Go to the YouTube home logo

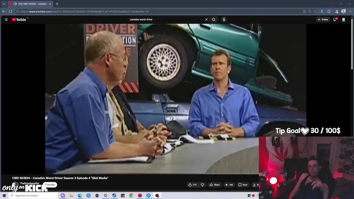click(19, 19)
